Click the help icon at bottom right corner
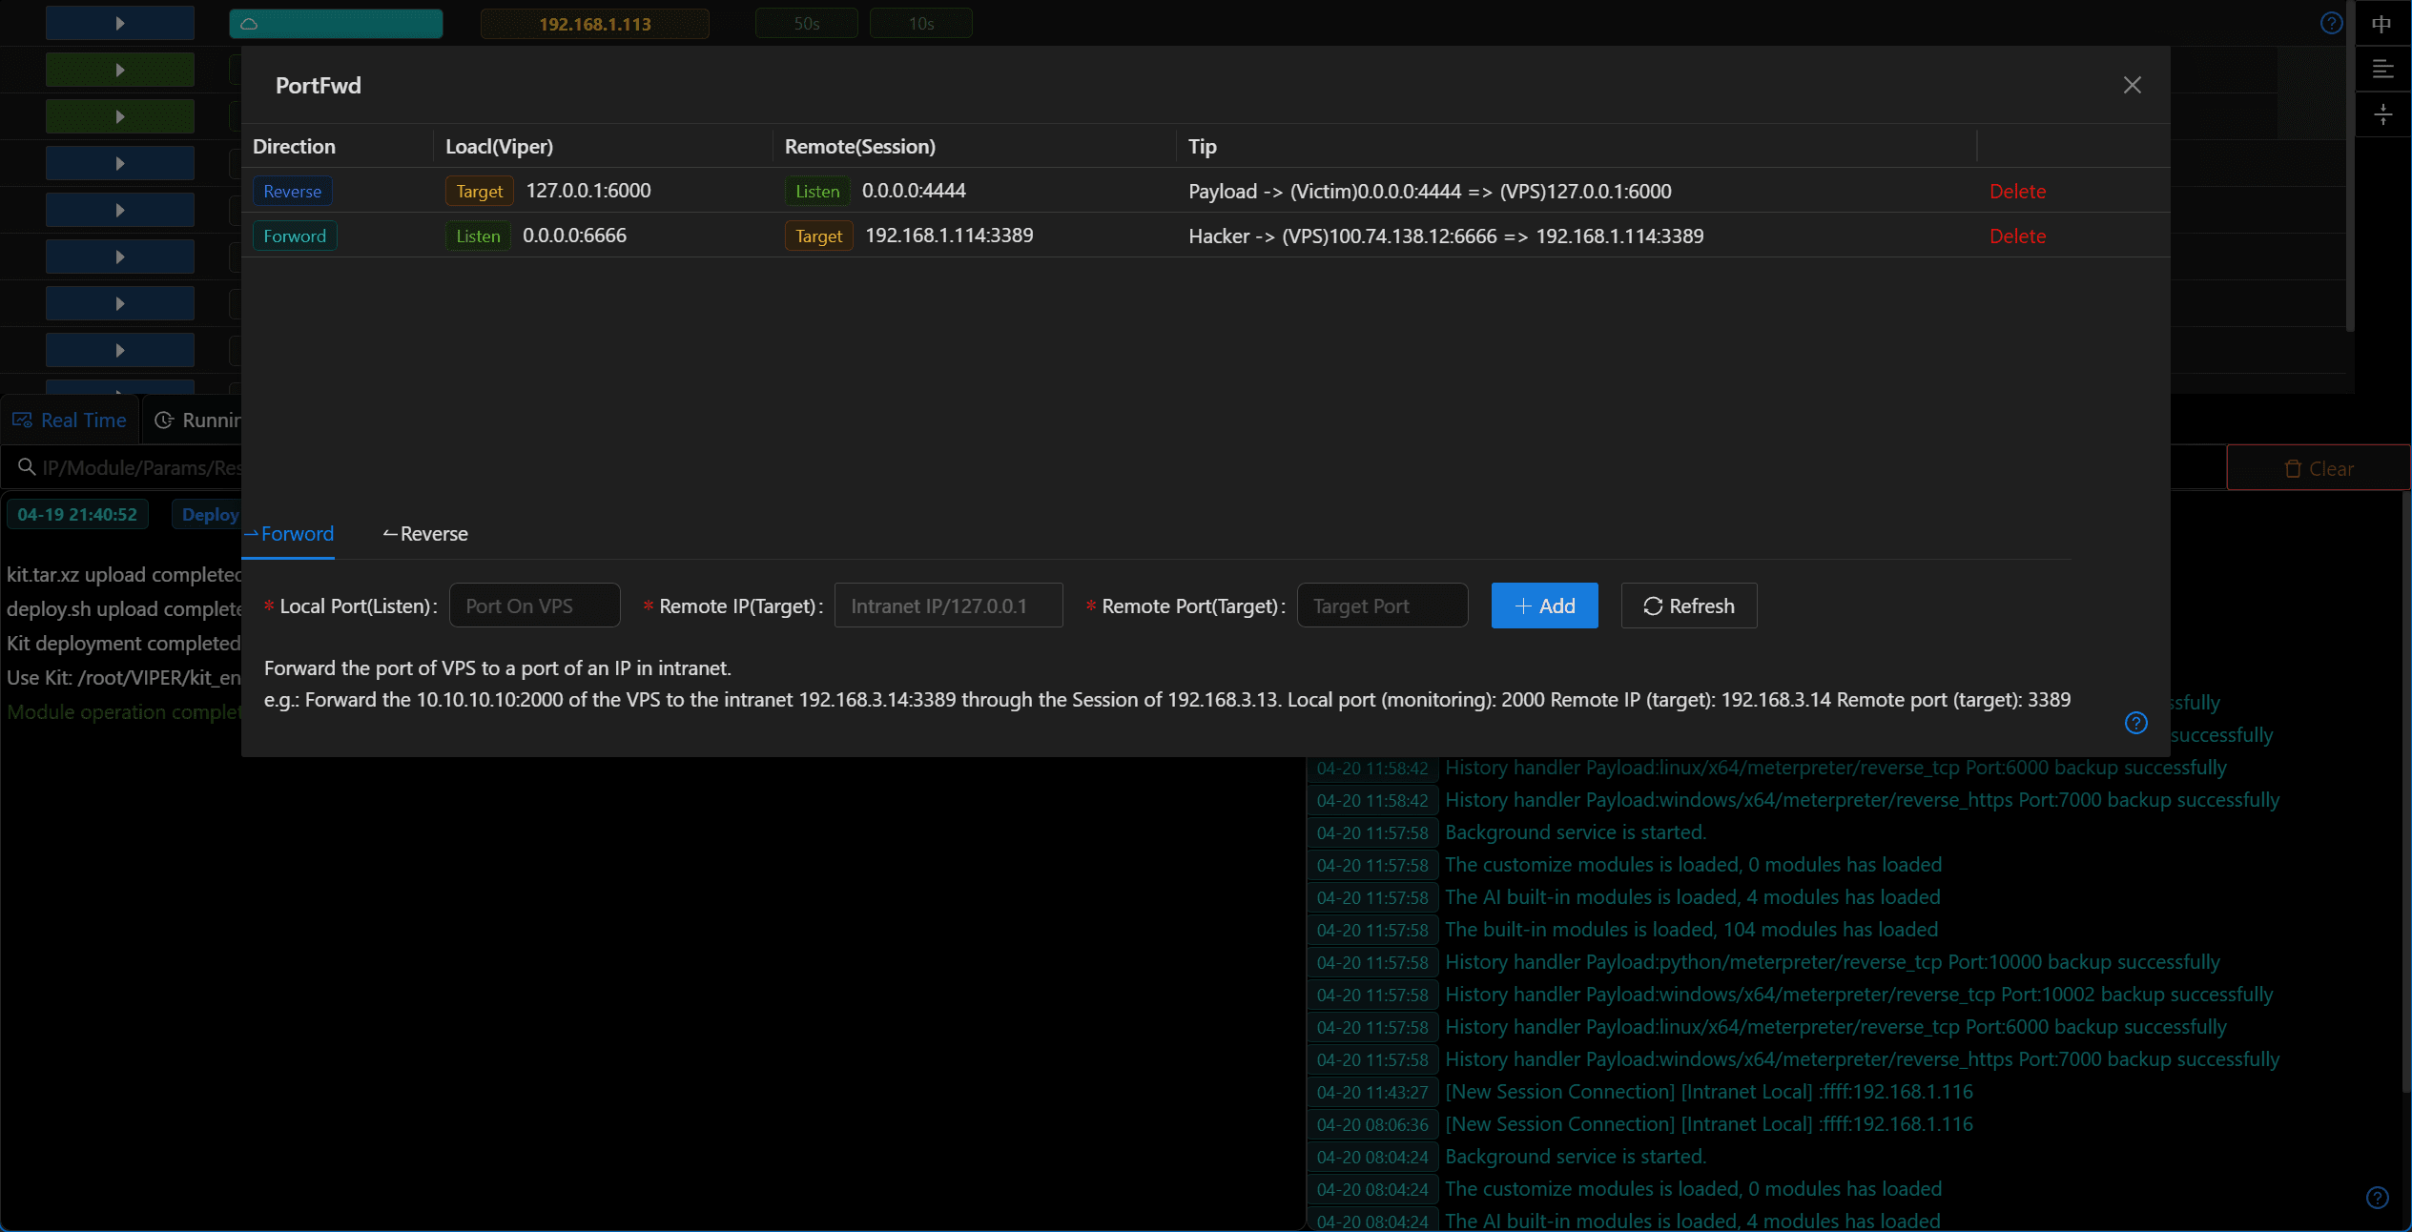Viewport: 2412px width, 1232px height. click(2377, 1197)
